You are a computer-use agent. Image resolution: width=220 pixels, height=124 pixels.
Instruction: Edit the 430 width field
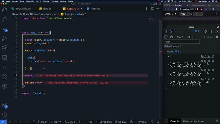pyautogui.click(x=185, y=14)
